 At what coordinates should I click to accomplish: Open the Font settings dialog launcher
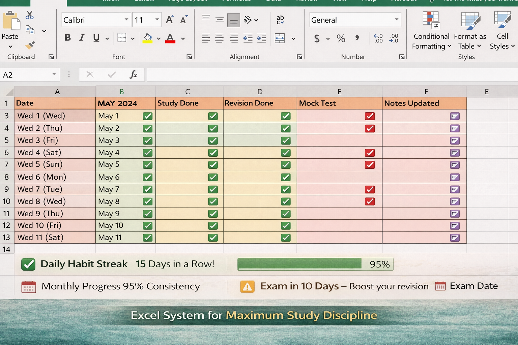click(189, 57)
